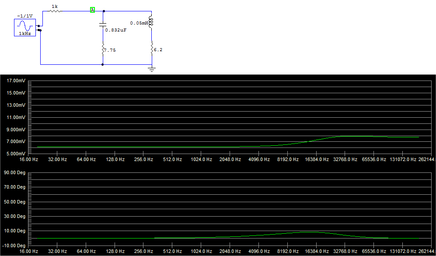Click the 11.00mV magnitude axis label

tap(16, 117)
